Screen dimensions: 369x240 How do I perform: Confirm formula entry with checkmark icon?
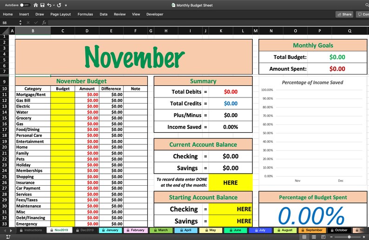coord(36,23)
